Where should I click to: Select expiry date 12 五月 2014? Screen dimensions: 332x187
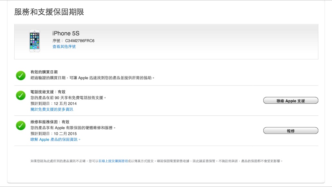pos(65,103)
